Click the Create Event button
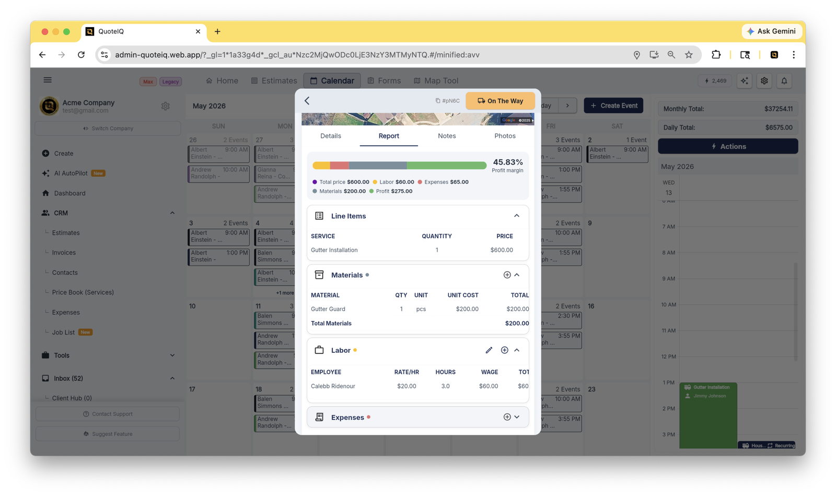The height and width of the screenshot is (496, 836). tap(613, 106)
